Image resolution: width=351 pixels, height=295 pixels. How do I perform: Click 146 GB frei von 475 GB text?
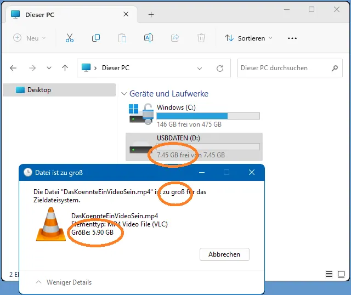pos(189,124)
